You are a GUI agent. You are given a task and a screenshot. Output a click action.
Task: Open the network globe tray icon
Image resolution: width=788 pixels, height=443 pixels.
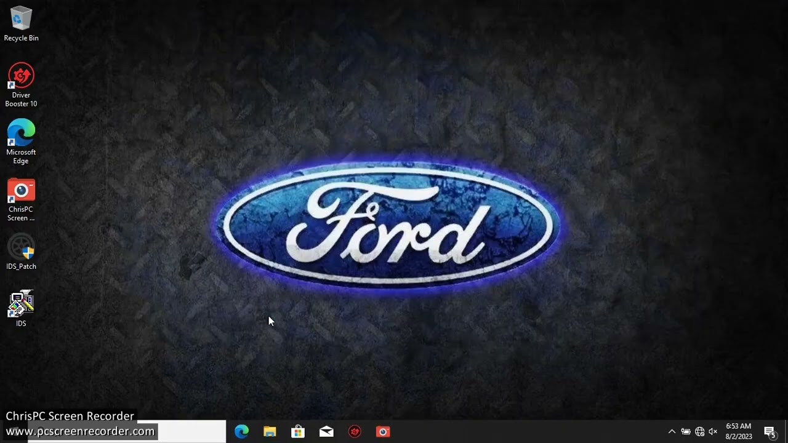(699, 432)
